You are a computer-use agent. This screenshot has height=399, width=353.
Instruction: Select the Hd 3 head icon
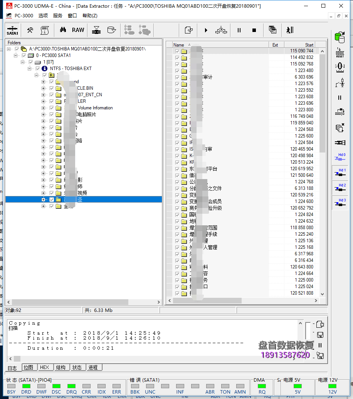coord(340,203)
